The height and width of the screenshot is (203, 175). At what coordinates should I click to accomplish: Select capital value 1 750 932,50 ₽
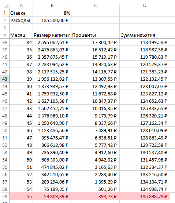(x=52, y=94)
